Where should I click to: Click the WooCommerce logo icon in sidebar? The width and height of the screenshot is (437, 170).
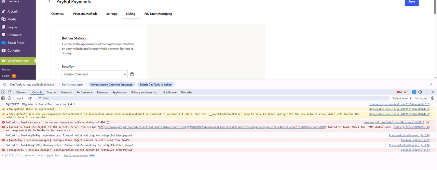(3, 61)
